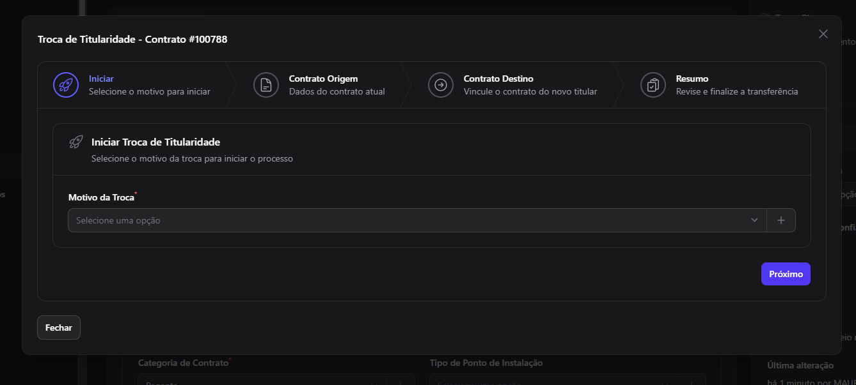This screenshot has width=856, height=385.
Task: Click the rocket icon for the Iniciar step
Action: tap(66, 85)
